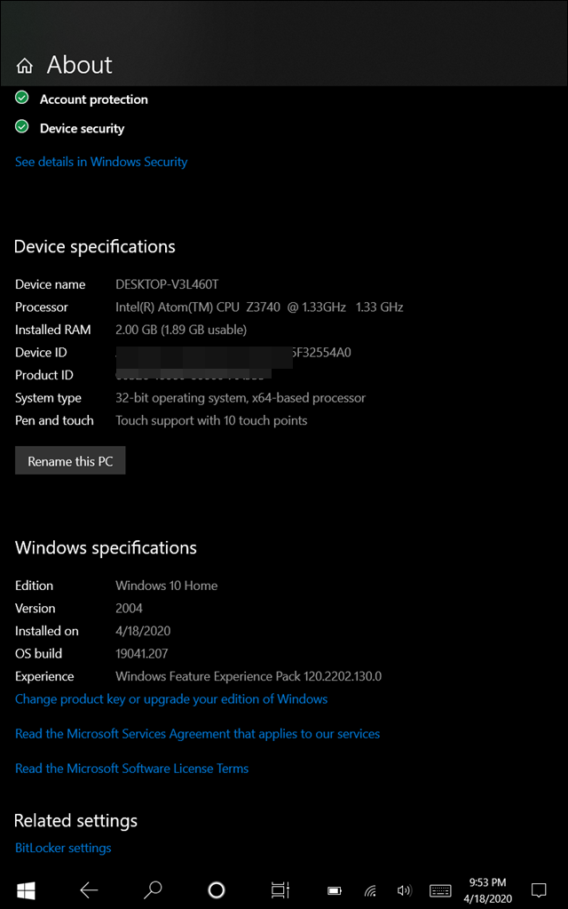Open the Action Center notifications

point(538,889)
